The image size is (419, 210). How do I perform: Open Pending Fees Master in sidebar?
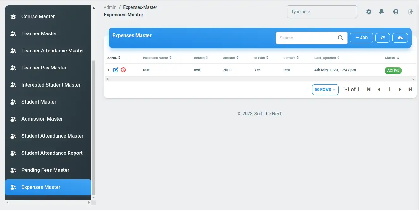[x=45, y=170]
